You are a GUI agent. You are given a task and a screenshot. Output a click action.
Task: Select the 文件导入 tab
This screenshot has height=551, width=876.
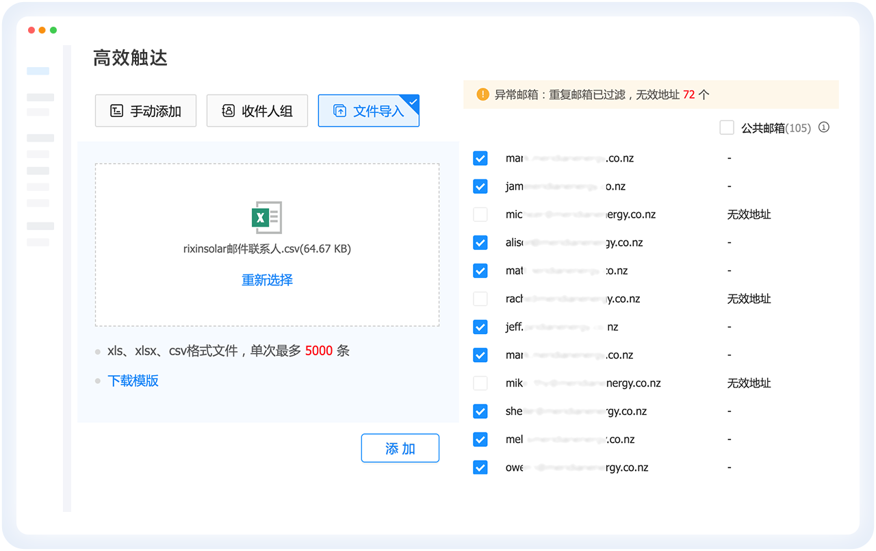point(369,111)
